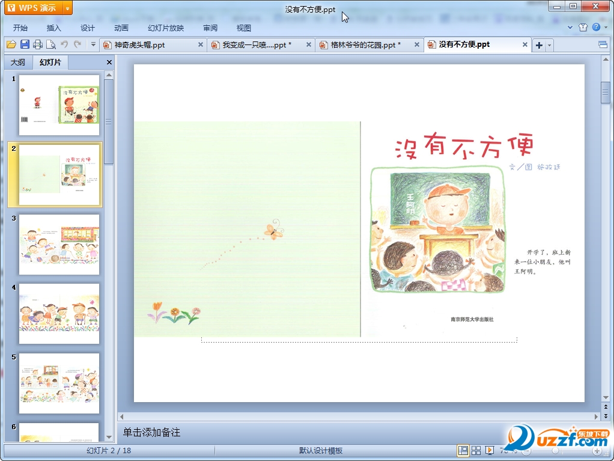This screenshot has height=461, width=614.
Task: Click the Redo arrow
Action: click(78, 44)
